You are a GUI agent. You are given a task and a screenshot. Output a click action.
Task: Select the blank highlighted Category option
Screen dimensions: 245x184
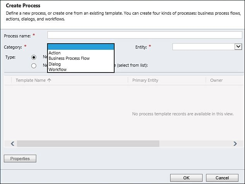click(x=81, y=47)
